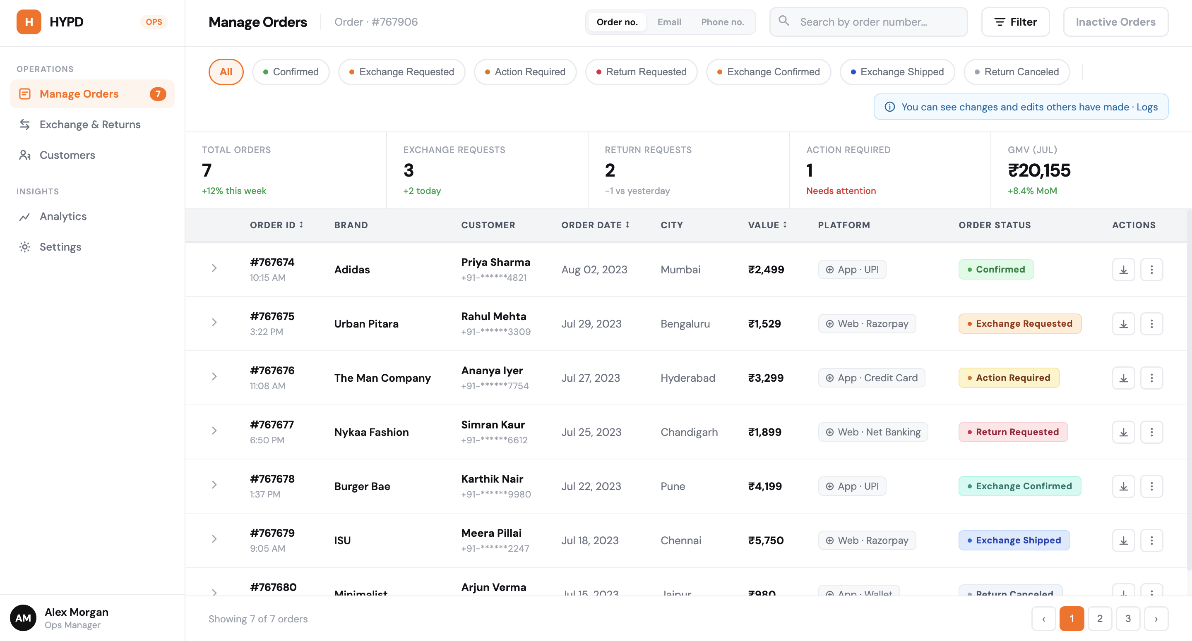Expand order #767676 row
1192x641 pixels.
(x=214, y=376)
